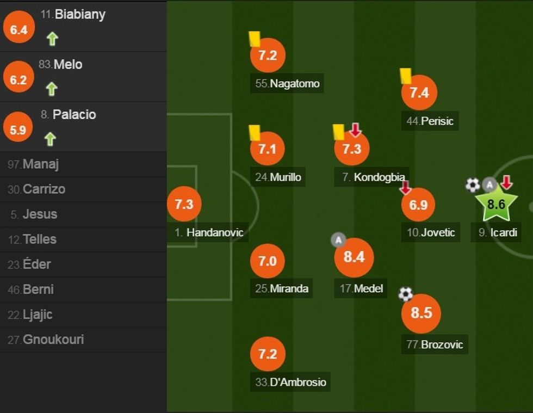This screenshot has width=533, height=413.
Task: Select Handanovic's 7.3 rating circle
Action: [x=184, y=204]
